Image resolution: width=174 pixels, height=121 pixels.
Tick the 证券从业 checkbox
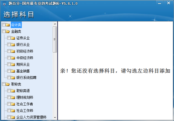point(9,38)
